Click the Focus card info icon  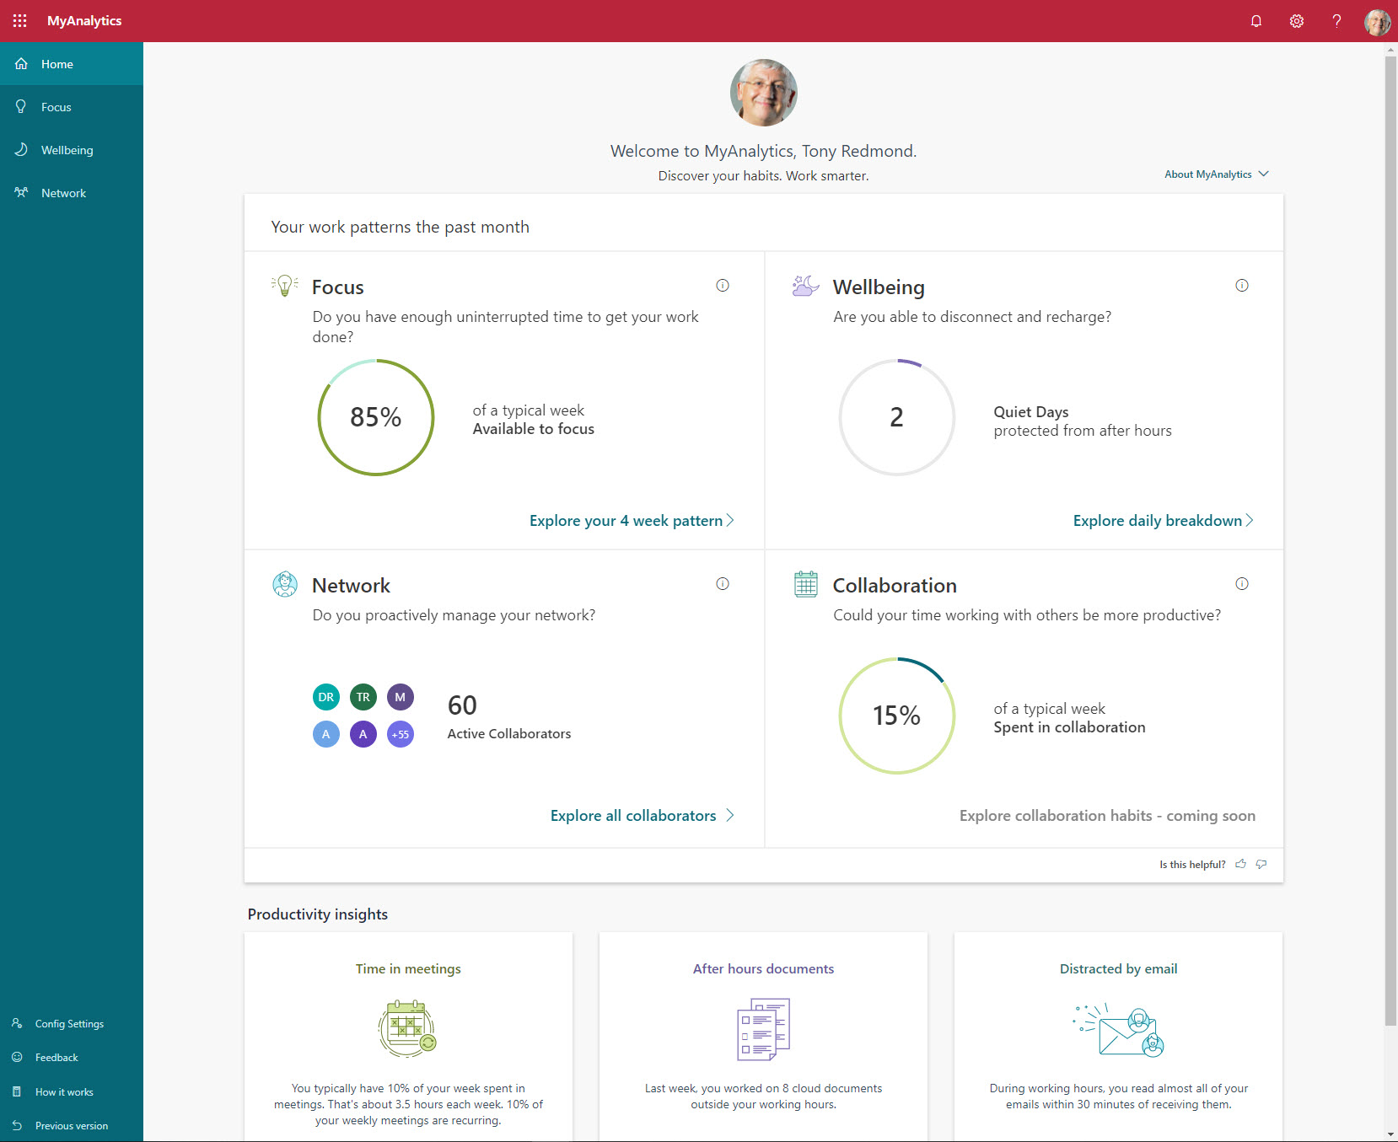pyautogui.click(x=723, y=286)
